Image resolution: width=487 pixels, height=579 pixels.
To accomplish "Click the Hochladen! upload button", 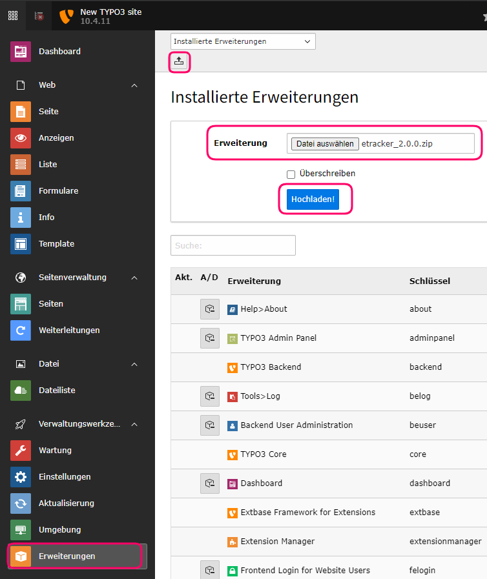I will pos(313,199).
